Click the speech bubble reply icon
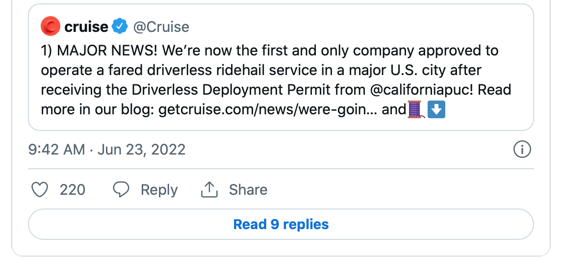The height and width of the screenshot is (260, 562). point(121,190)
